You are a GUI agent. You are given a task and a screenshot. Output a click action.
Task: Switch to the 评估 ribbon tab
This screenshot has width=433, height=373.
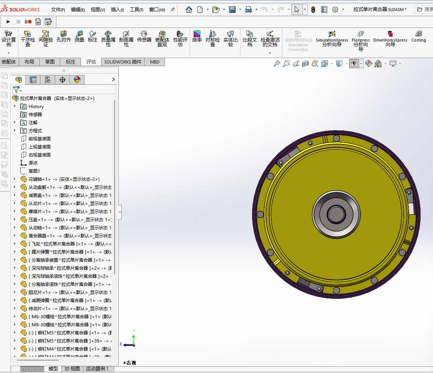pyautogui.click(x=91, y=62)
